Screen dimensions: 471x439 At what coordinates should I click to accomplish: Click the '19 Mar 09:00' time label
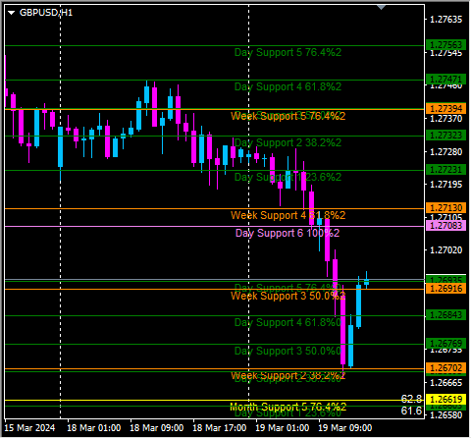pyautogui.click(x=345, y=428)
